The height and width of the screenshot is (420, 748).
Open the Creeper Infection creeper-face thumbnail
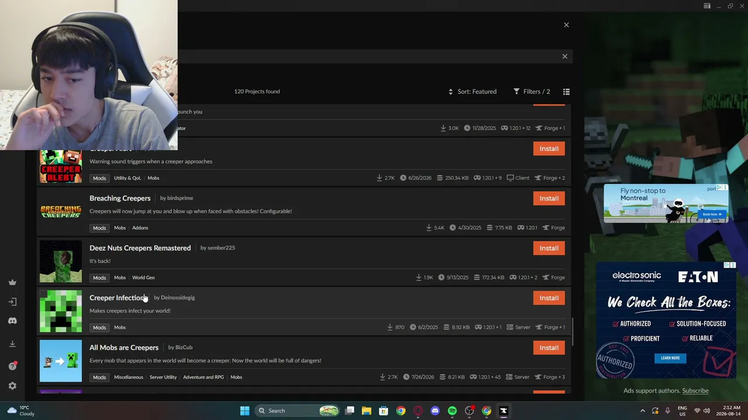coord(61,311)
